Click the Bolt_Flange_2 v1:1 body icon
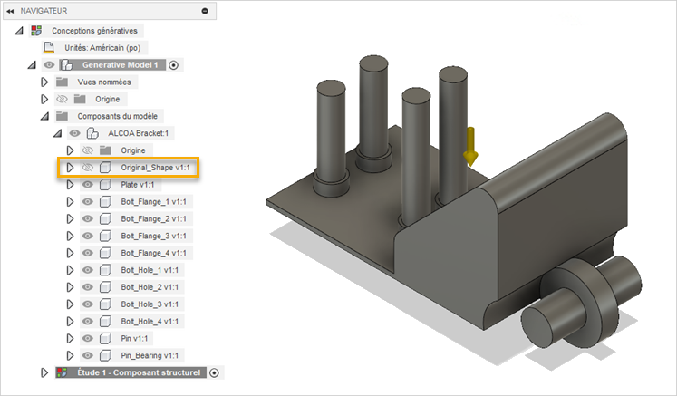The image size is (677, 396). 105,218
